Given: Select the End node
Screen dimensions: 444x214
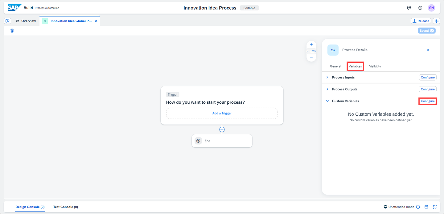Looking at the screenshot, I should (x=222, y=141).
